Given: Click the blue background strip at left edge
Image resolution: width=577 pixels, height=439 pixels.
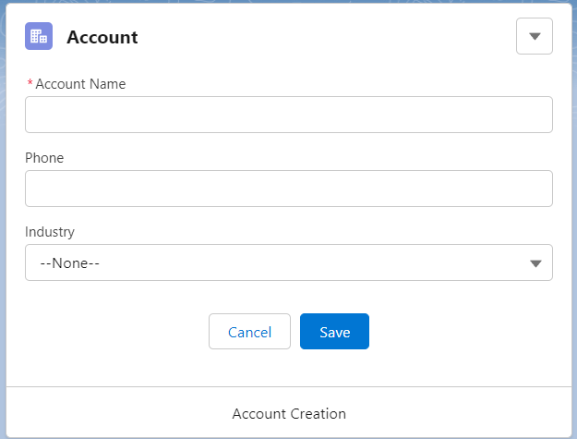Looking at the screenshot, I should 3,221.
